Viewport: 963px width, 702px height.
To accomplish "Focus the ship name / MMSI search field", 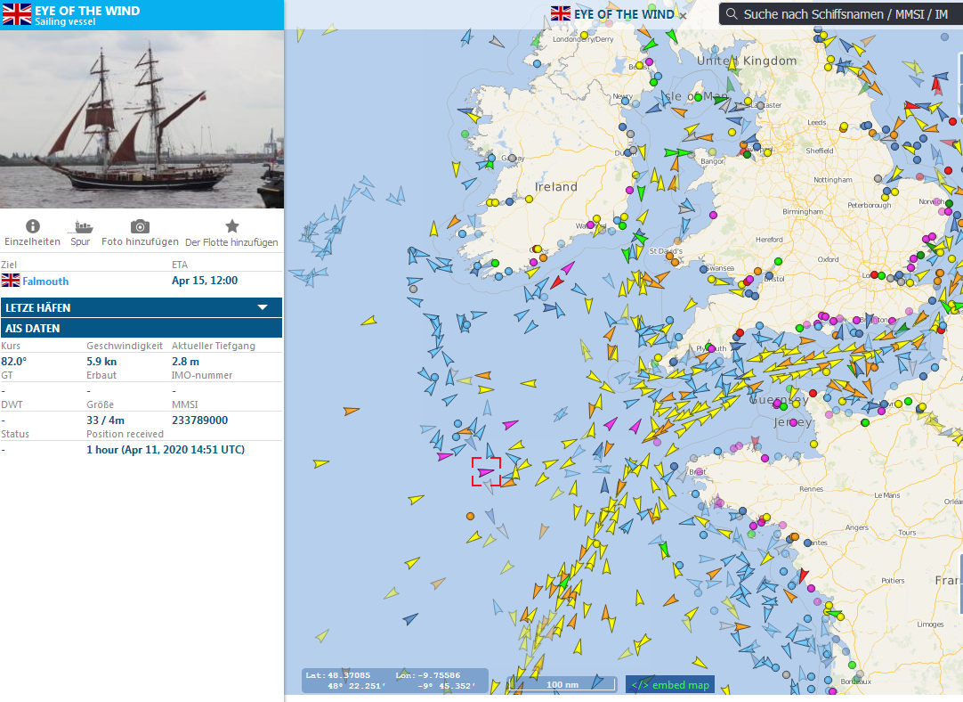I will [846, 14].
